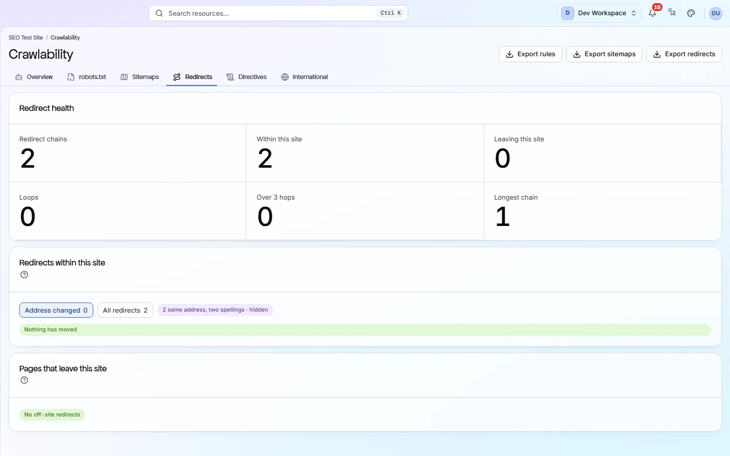730x456 pixels.
Task: Click the notification count badge 10
Action: click(657, 7)
